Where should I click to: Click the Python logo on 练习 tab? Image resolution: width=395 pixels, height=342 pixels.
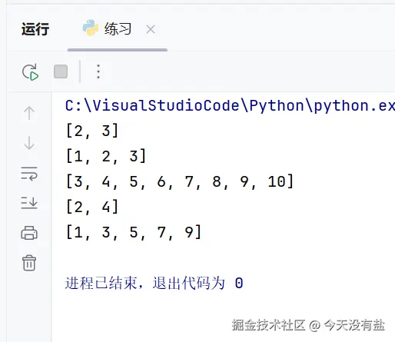pos(91,28)
